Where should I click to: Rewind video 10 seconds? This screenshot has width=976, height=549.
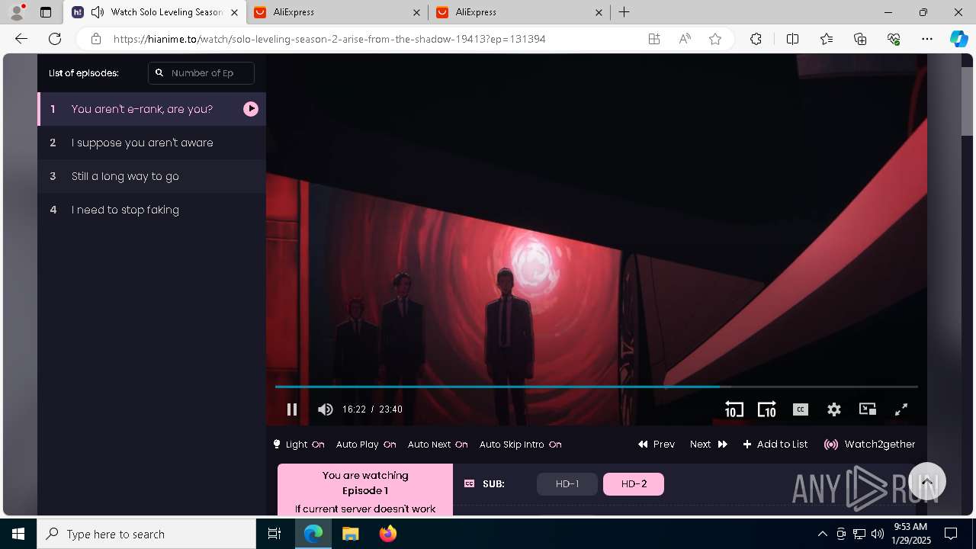734,409
